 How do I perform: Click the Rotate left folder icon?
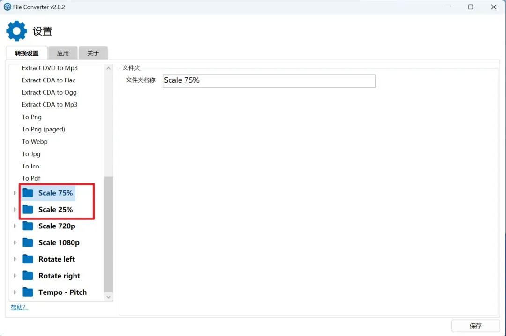click(x=28, y=259)
